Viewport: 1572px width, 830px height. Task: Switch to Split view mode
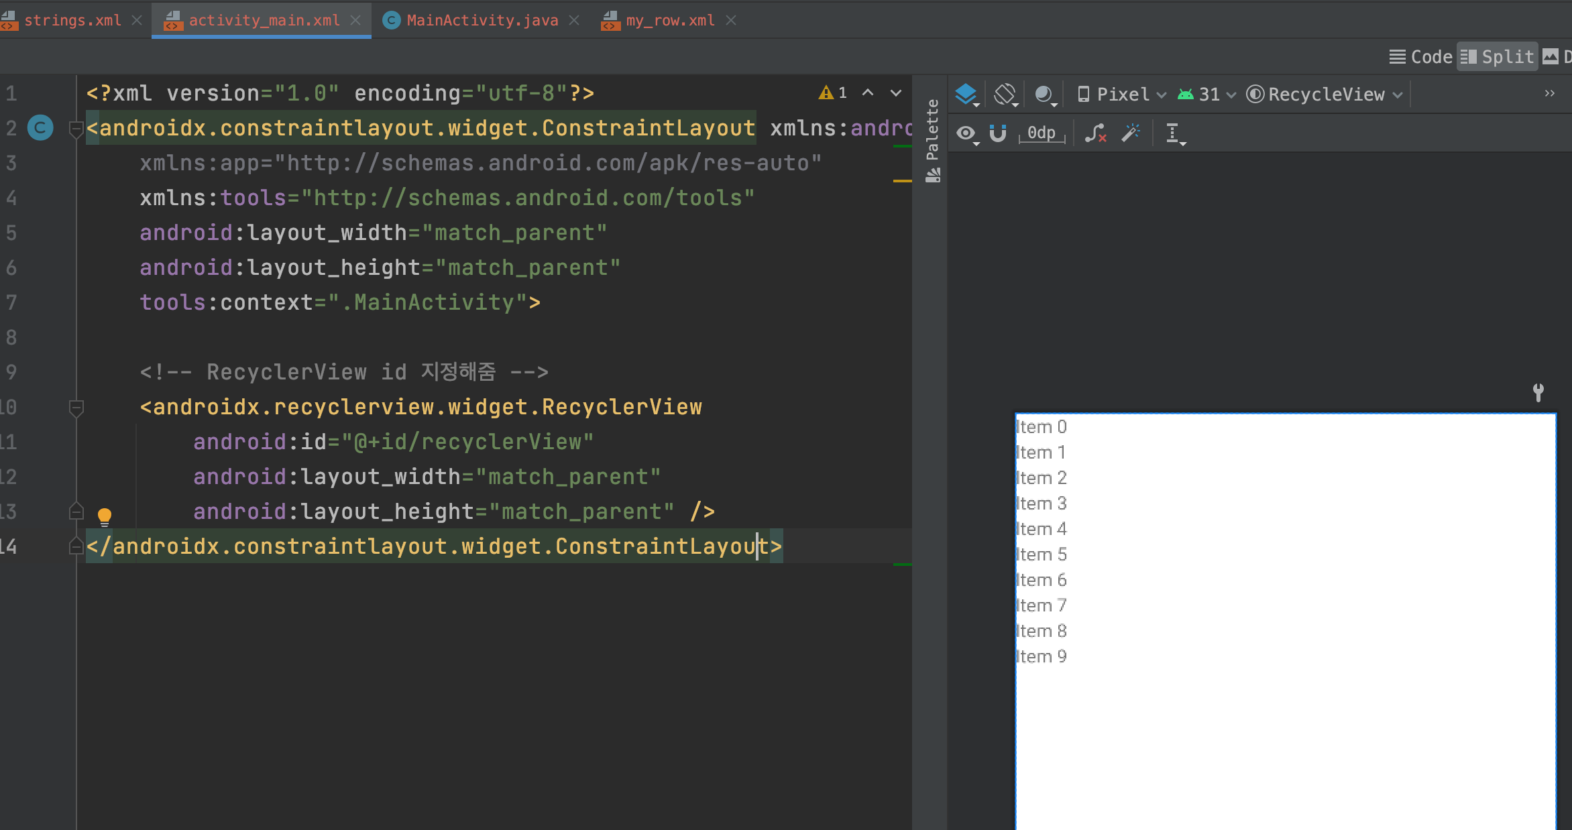(x=1498, y=57)
